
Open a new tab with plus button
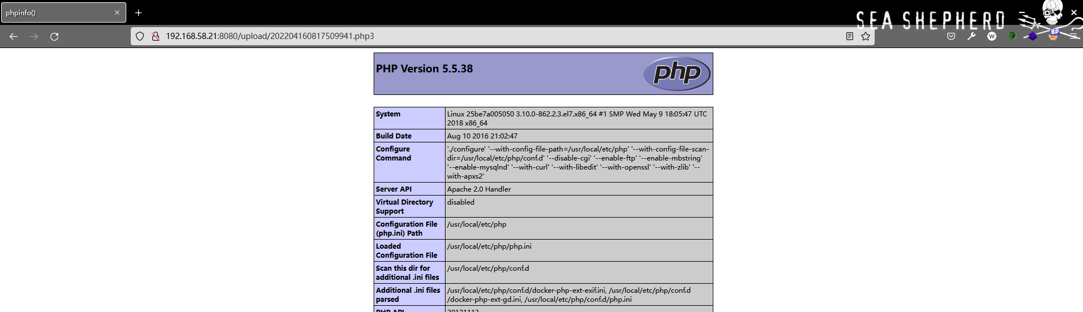(x=139, y=12)
